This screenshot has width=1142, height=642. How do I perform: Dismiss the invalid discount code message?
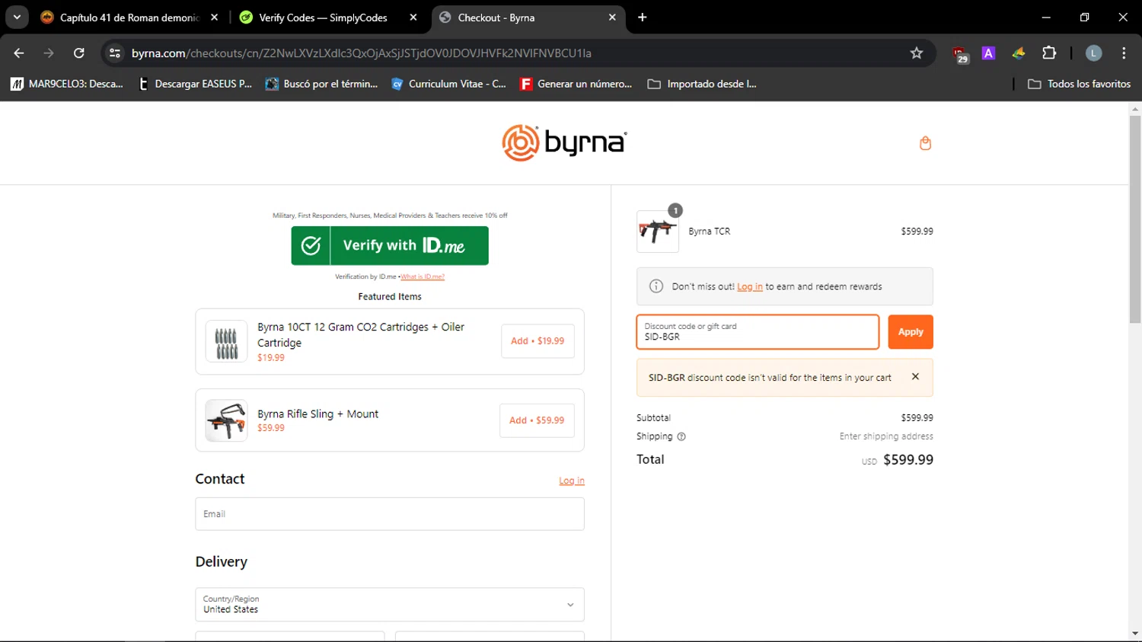tap(915, 377)
